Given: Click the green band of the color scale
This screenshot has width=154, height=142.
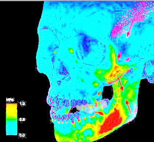Looking at the screenshot, I should coord(12,118).
